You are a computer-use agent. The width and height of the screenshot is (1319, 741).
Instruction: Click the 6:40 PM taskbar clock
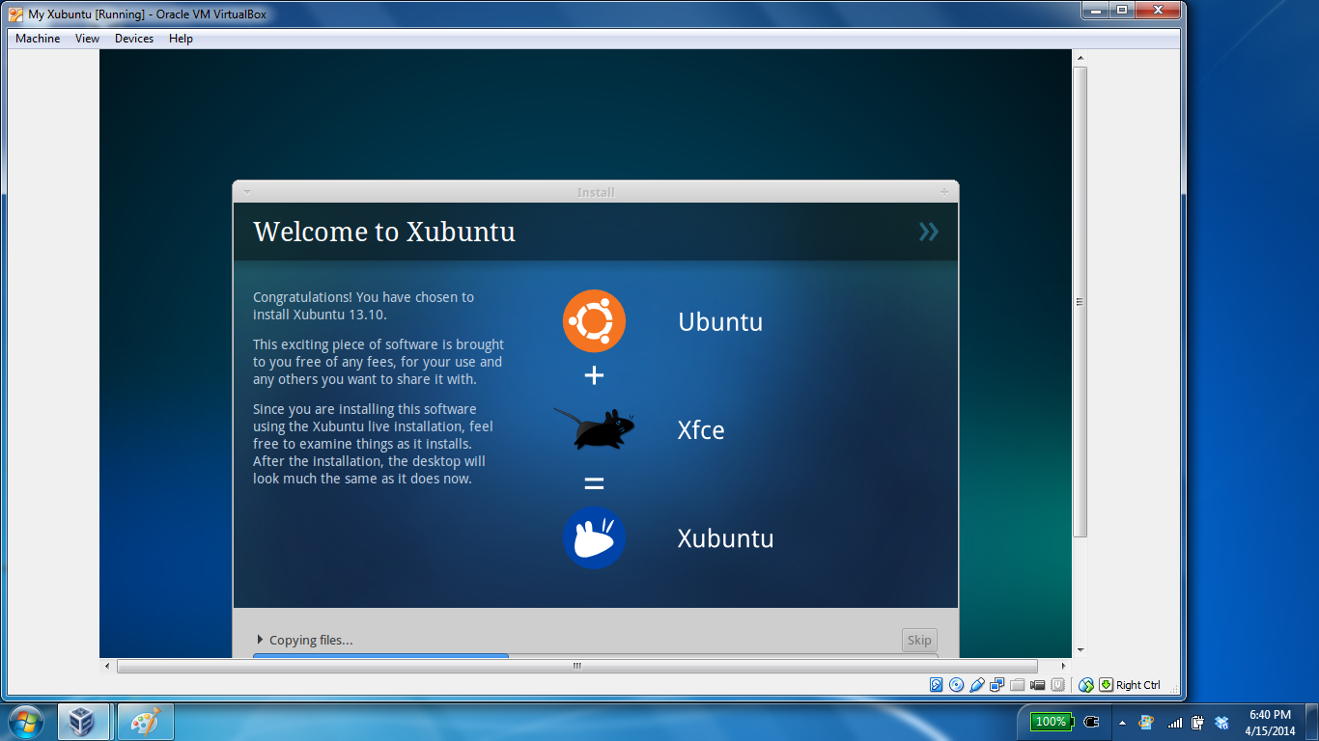tap(1270, 723)
